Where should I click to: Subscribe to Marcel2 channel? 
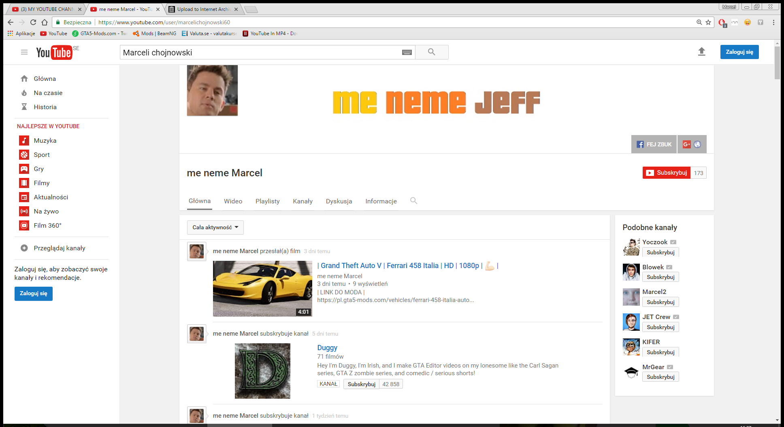coord(660,302)
